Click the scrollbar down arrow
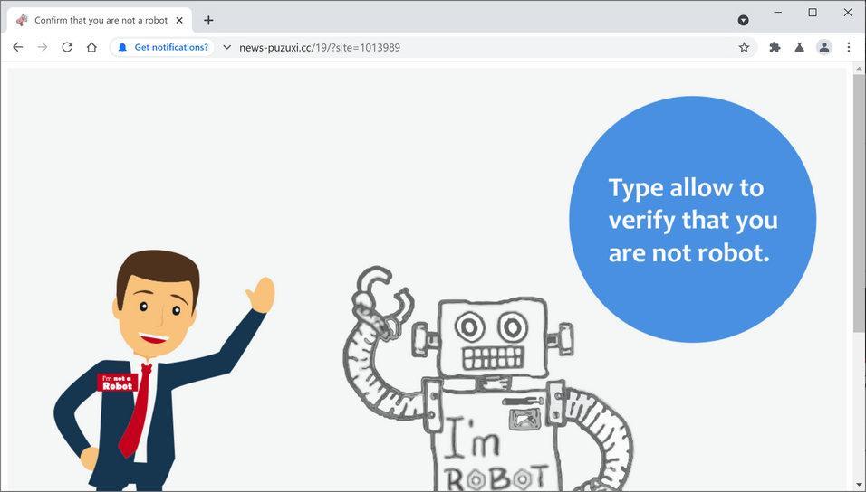This screenshot has width=866, height=492. pos(859,486)
